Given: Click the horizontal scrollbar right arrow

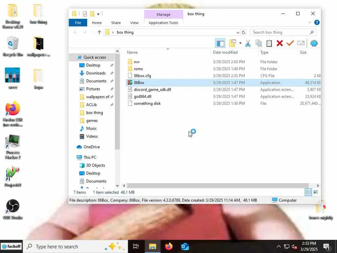Looking at the screenshot, I should coord(318,185).
